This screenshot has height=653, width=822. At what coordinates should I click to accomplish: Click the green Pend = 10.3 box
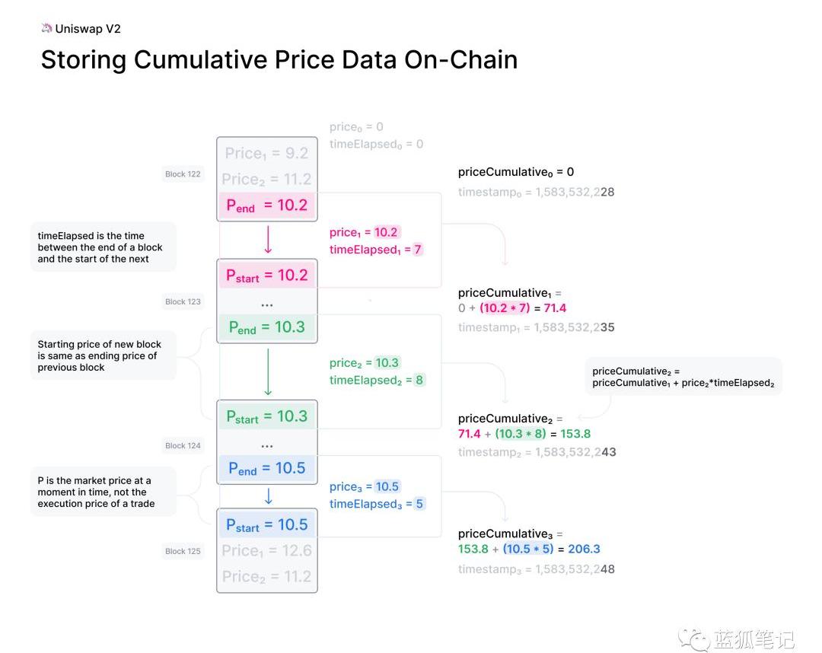tap(266, 327)
